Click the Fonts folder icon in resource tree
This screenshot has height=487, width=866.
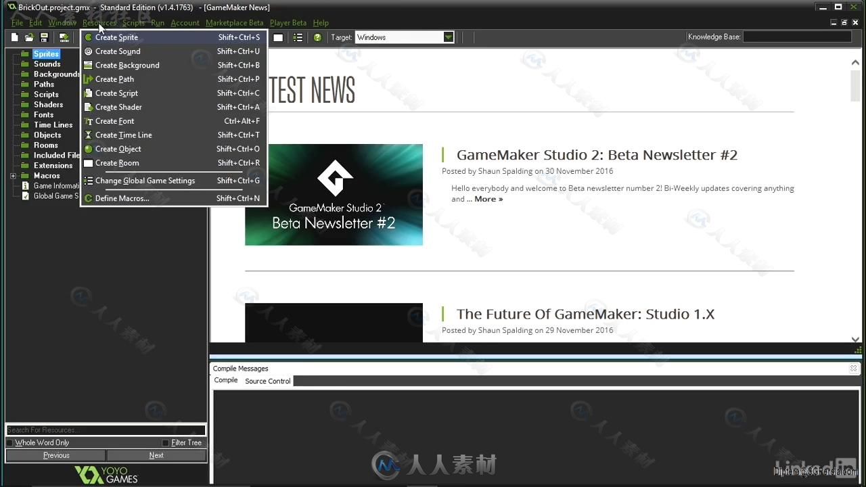25,114
